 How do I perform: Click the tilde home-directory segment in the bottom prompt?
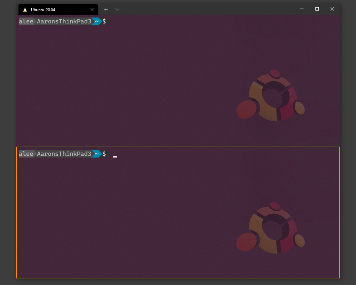coord(96,154)
